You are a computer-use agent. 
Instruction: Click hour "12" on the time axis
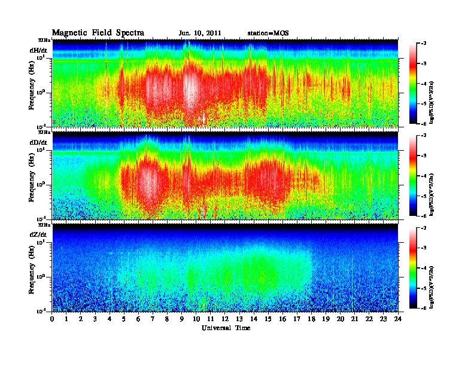click(225, 319)
